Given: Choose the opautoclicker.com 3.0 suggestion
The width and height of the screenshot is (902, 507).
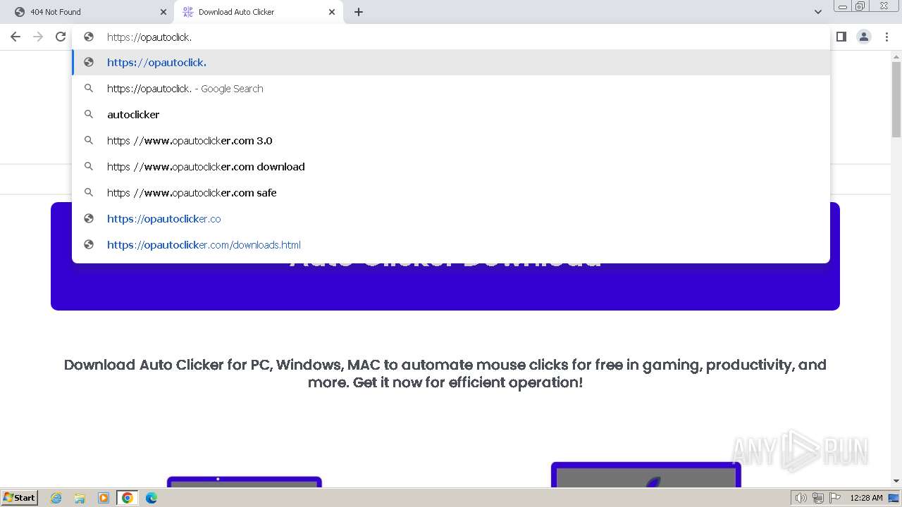Looking at the screenshot, I should pyautogui.click(x=451, y=141).
